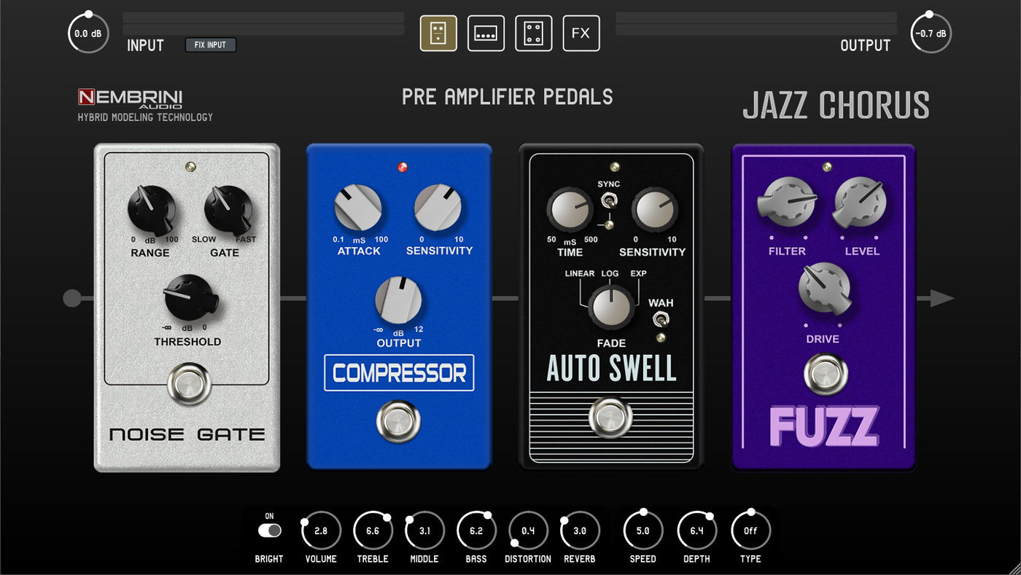1021x575 pixels.
Task: Open the pedals section tab icon
Action: pyautogui.click(x=438, y=34)
